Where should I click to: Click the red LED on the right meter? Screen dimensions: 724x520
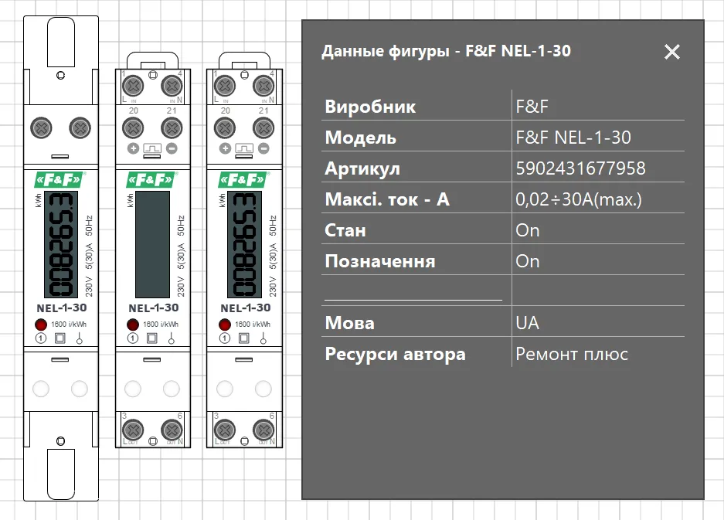click(225, 325)
